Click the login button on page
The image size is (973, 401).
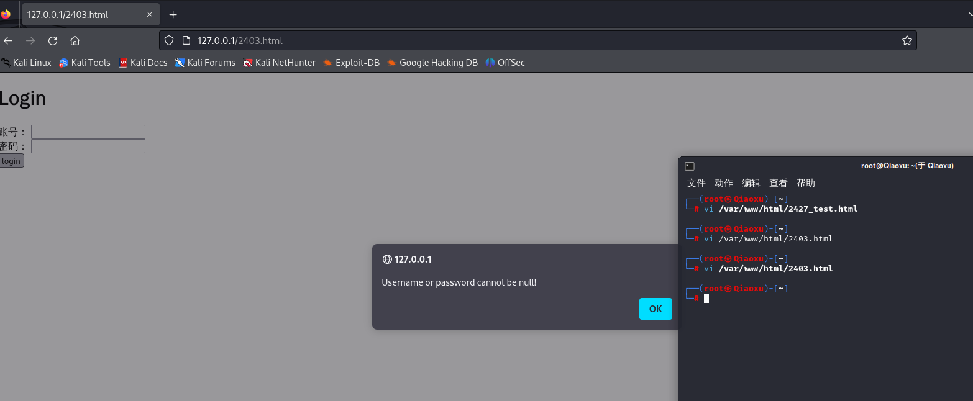(11, 161)
